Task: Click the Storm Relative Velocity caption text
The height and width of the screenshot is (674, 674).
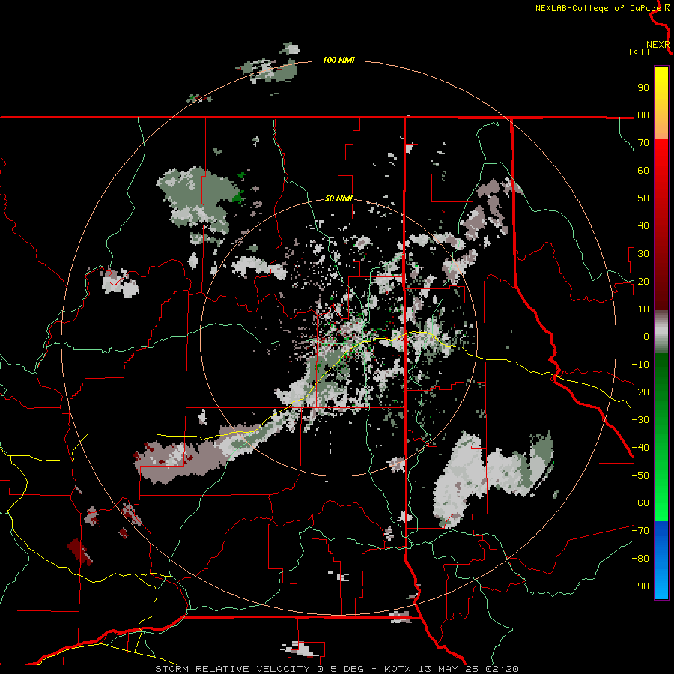Action: coord(232,669)
